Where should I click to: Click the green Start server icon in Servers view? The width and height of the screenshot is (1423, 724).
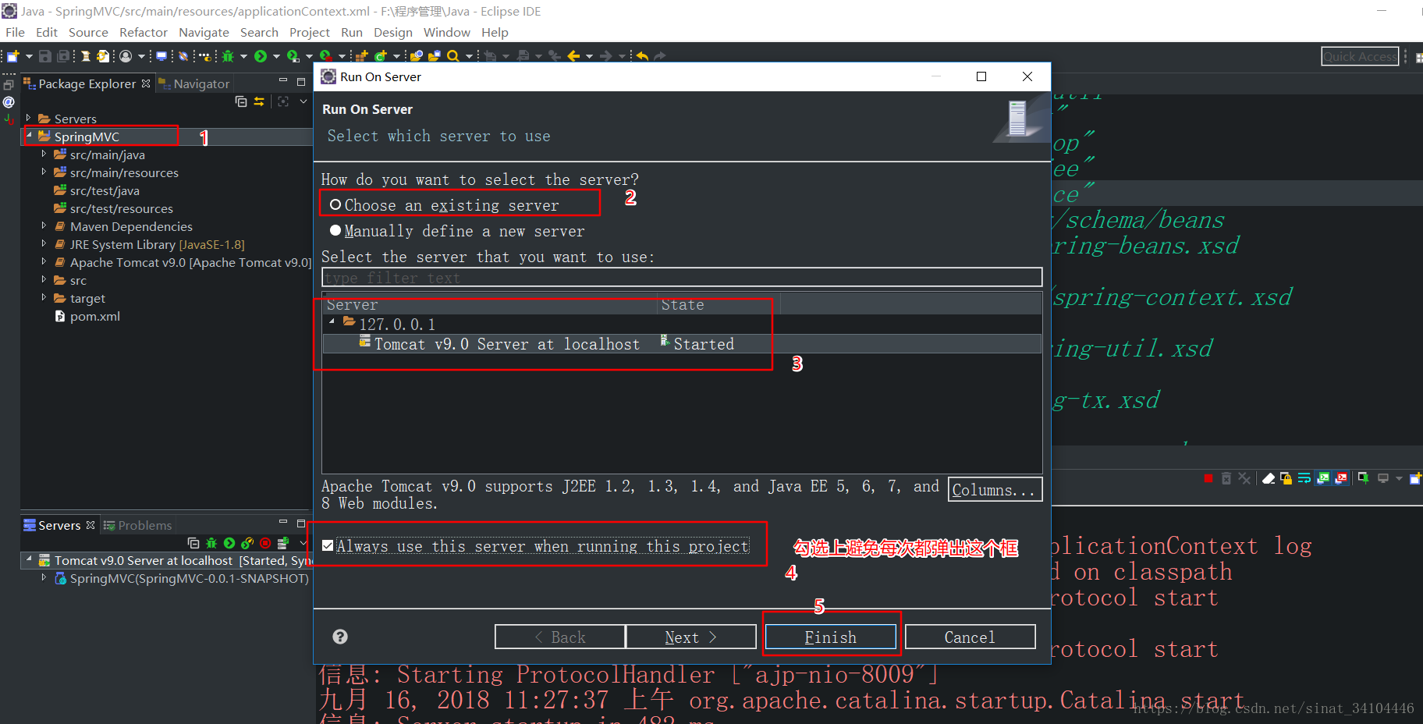(x=229, y=543)
